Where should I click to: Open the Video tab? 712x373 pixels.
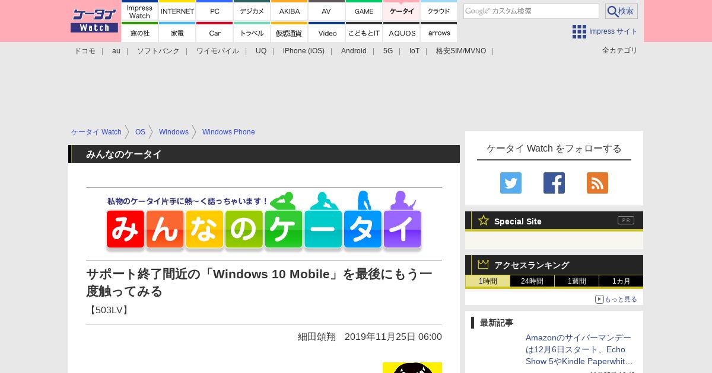[326, 33]
